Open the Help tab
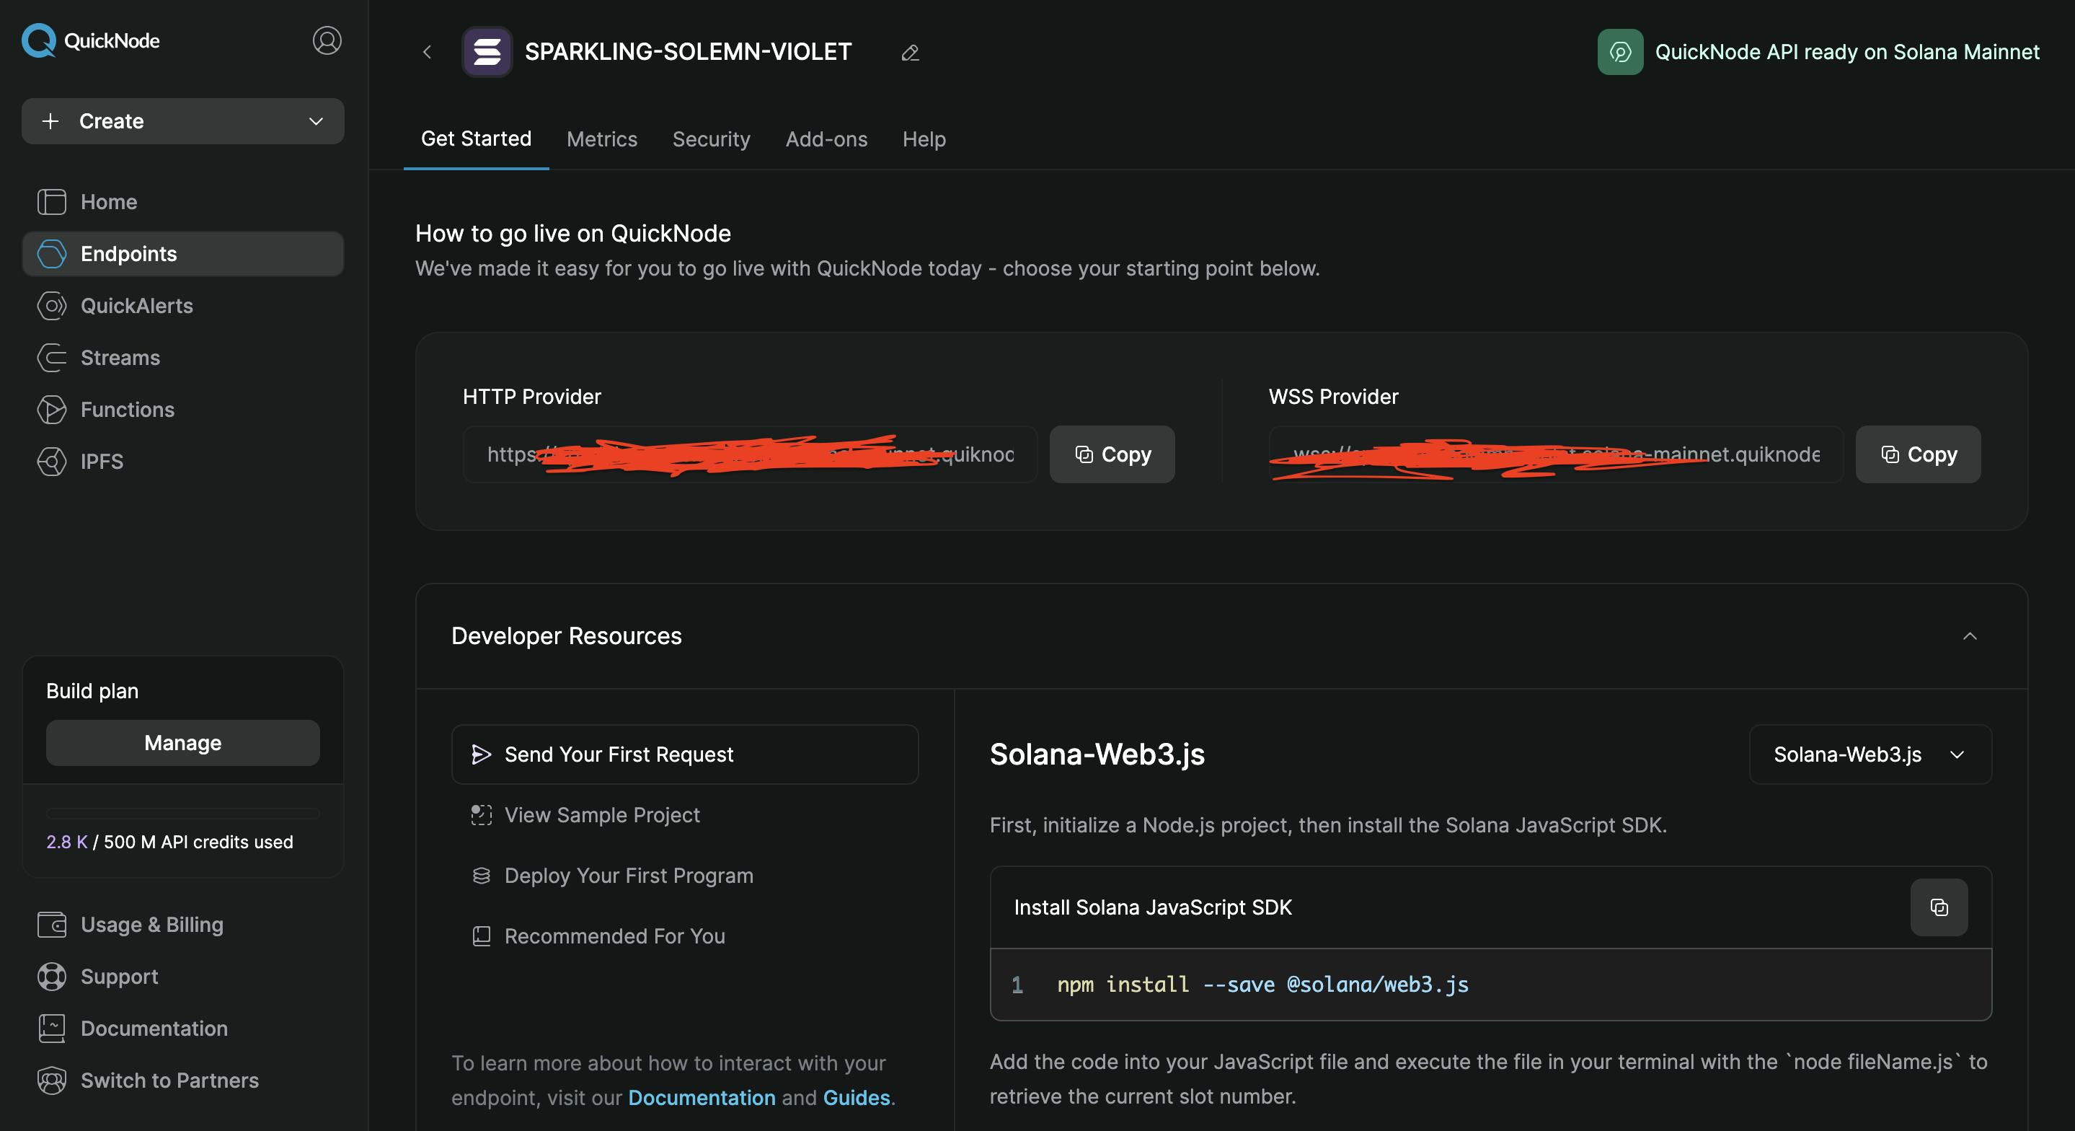The height and width of the screenshot is (1131, 2075). pos(924,139)
